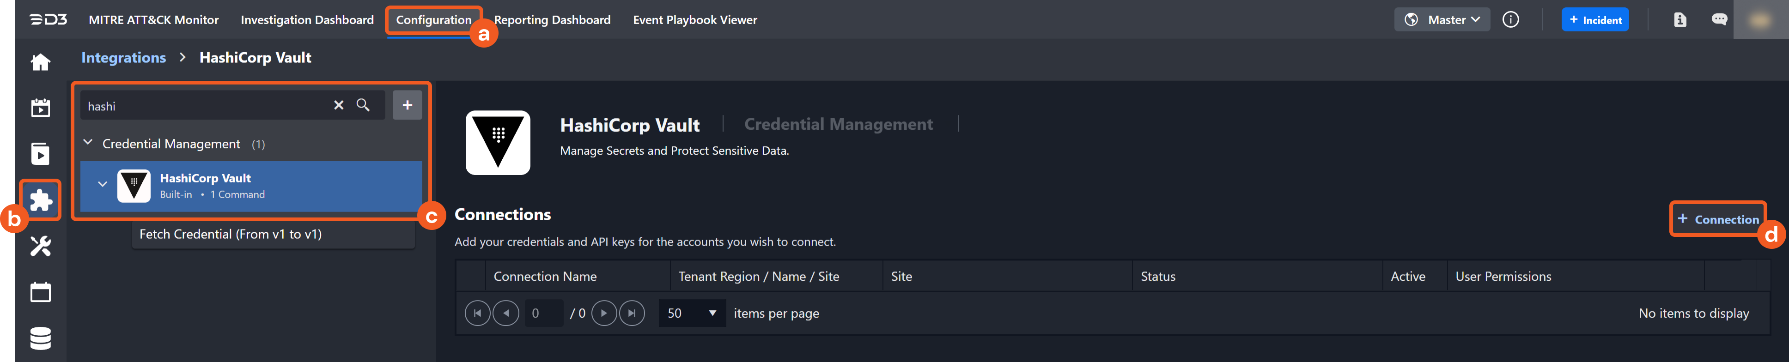
Task: Go to next page of connections
Action: point(603,314)
